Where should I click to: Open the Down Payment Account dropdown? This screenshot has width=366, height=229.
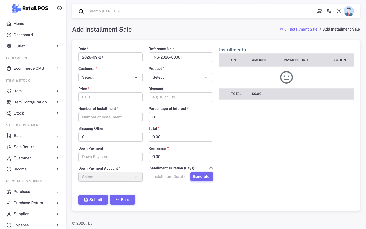tap(110, 177)
